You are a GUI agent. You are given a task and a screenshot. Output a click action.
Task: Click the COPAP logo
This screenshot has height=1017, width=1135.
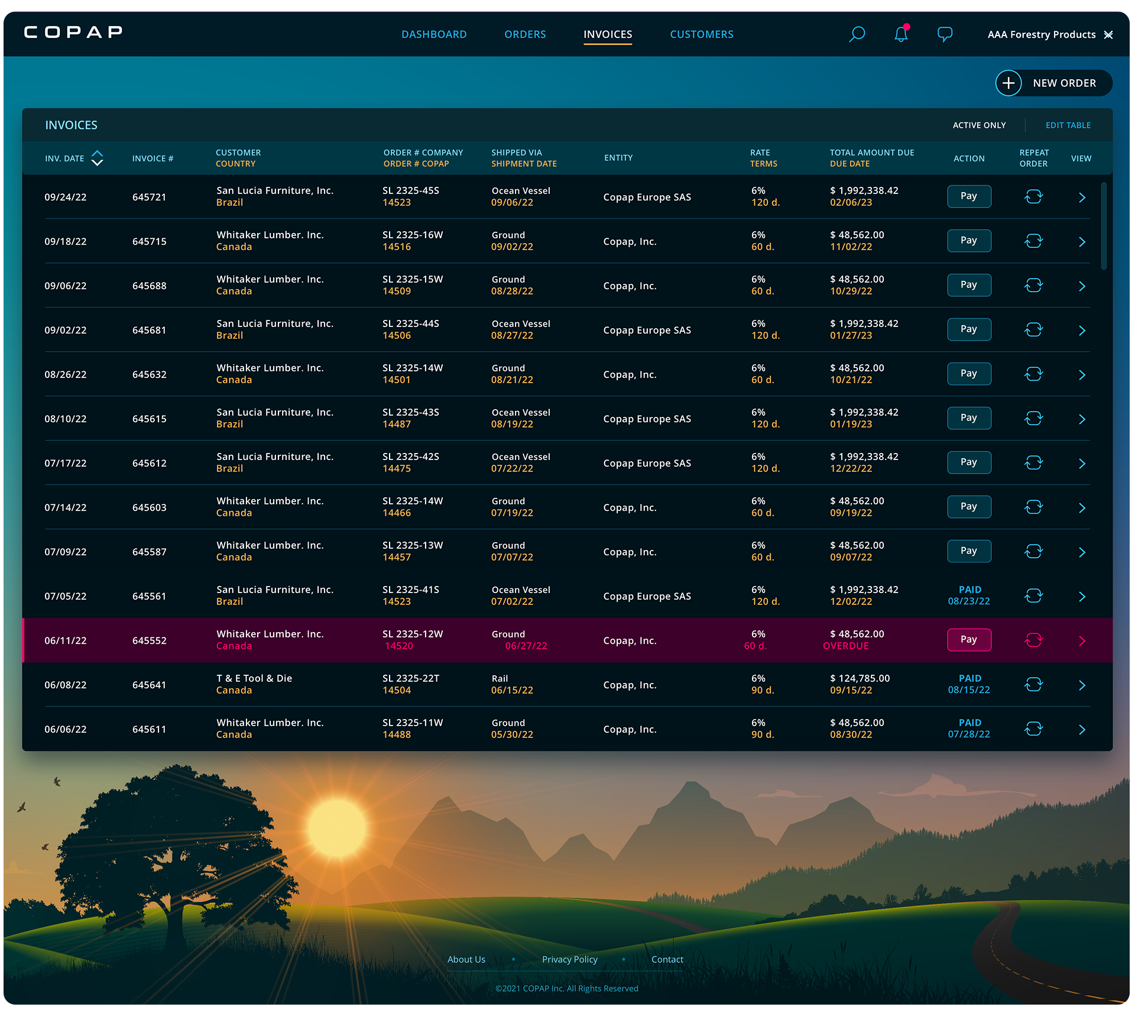click(73, 32)
